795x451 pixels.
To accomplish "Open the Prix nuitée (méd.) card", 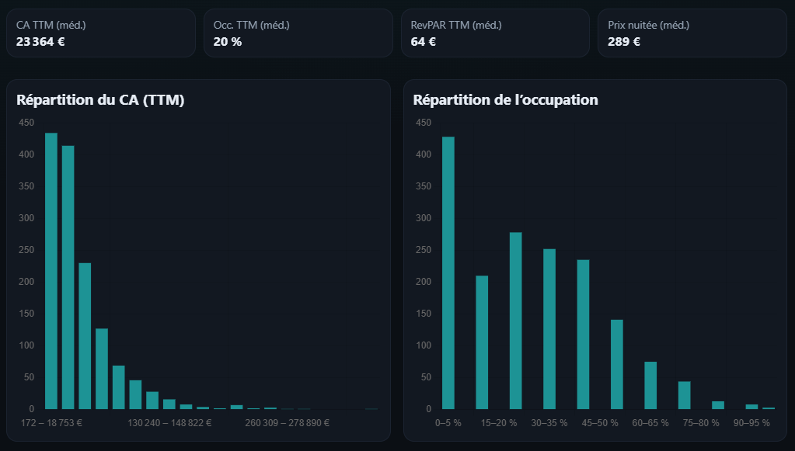I will 692,33.
